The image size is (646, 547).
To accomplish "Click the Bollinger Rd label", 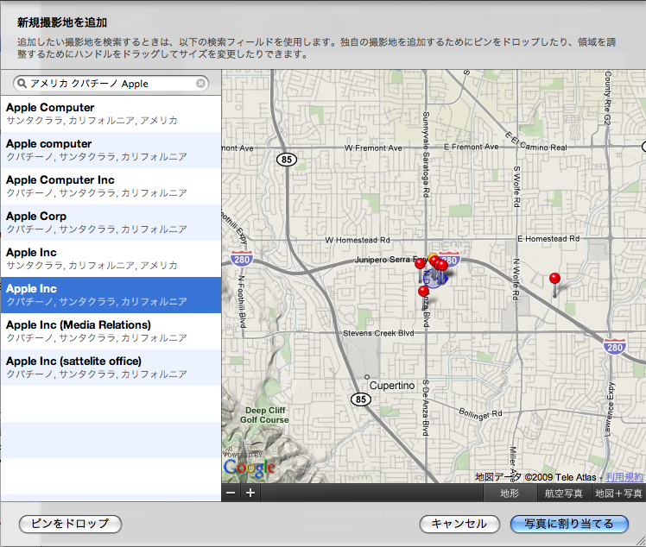I will 480,414.
